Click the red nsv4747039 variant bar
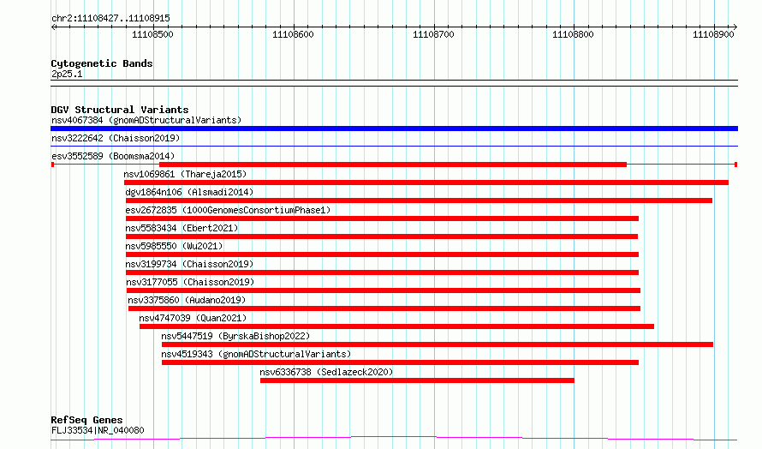The image size is (762, 449). tap(396, 327)
